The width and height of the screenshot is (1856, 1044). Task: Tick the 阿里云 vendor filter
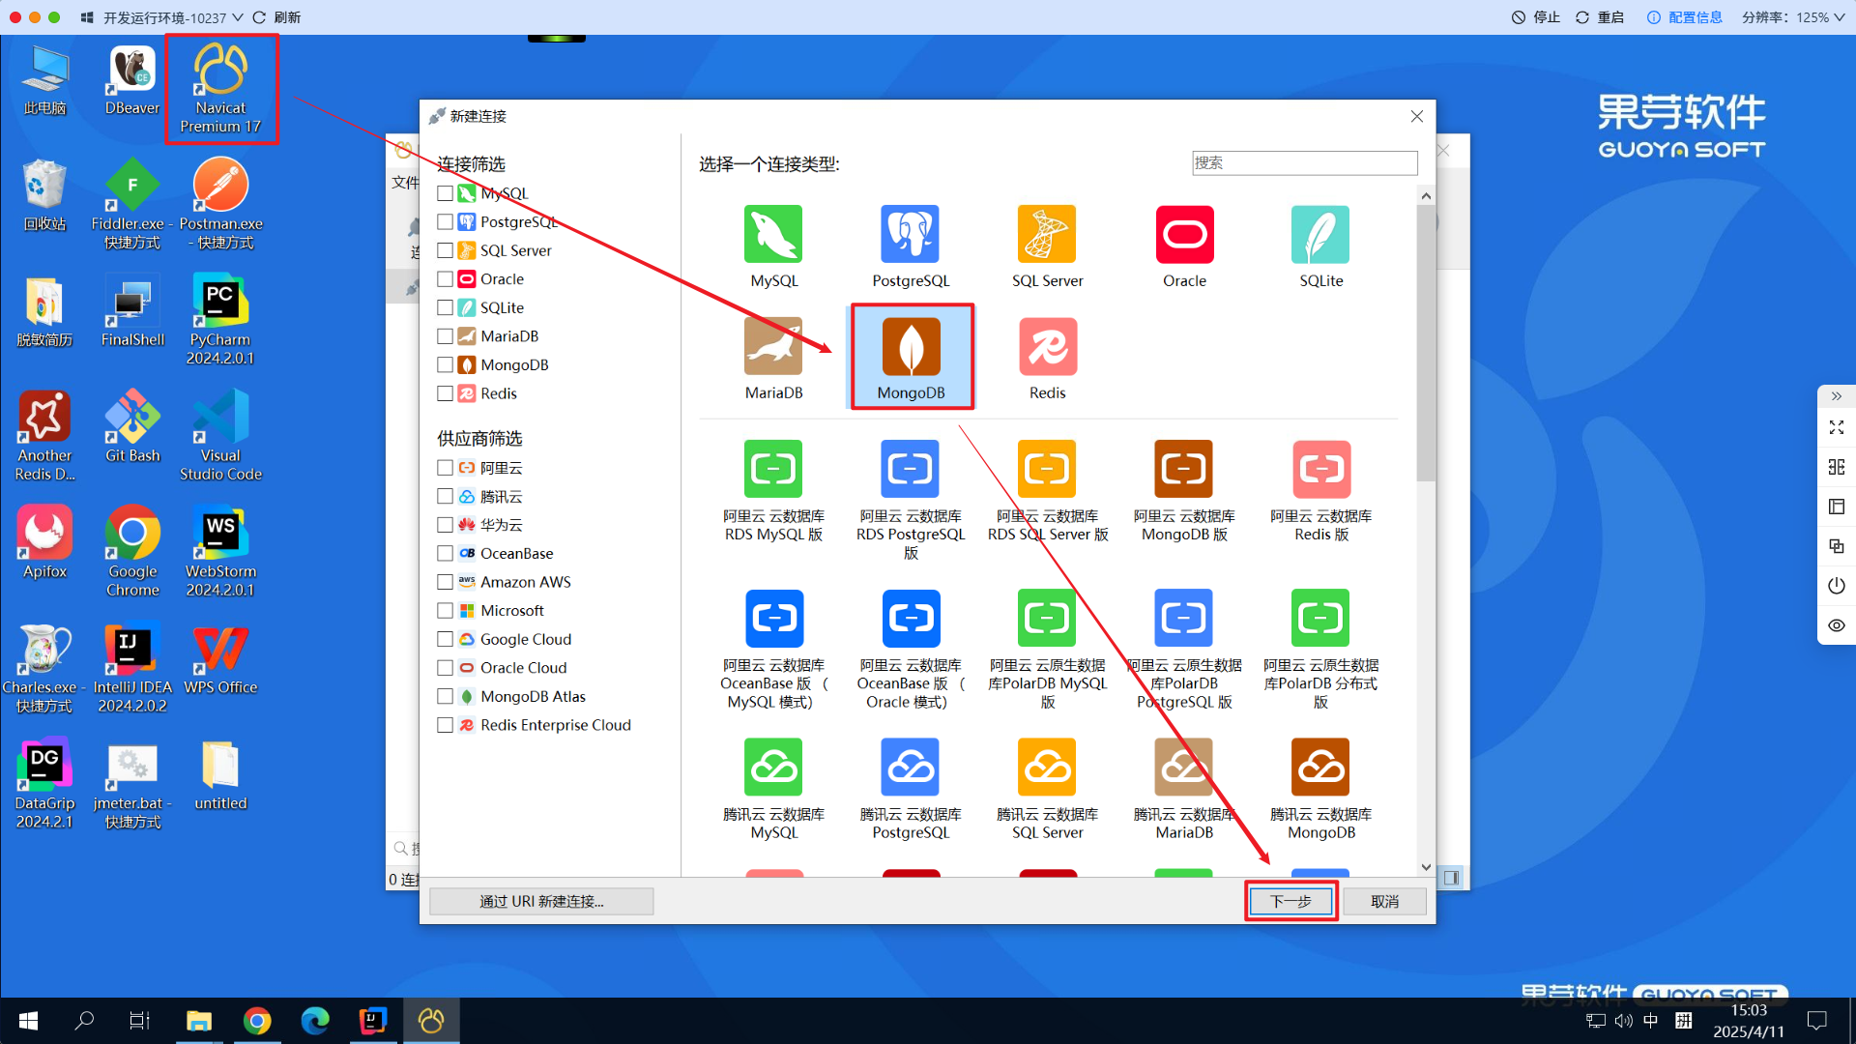point(445,468)
